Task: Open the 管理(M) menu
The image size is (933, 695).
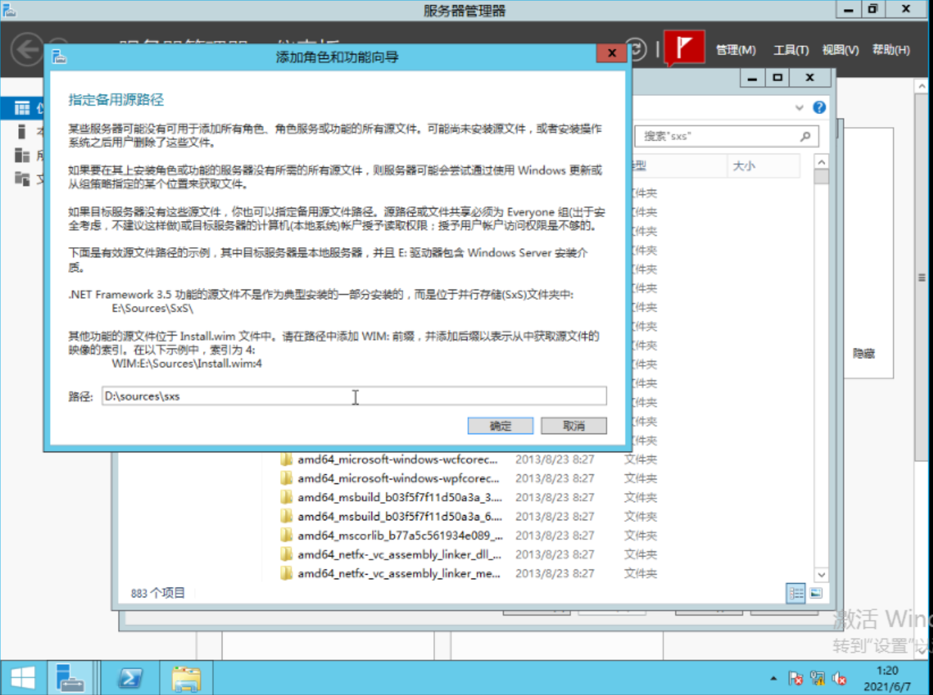Action: (735, 50)
